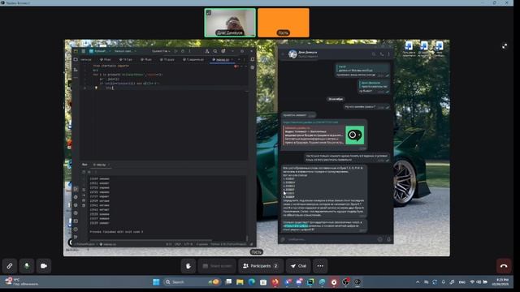Open the call Chat panel

(x=298, y=266)
